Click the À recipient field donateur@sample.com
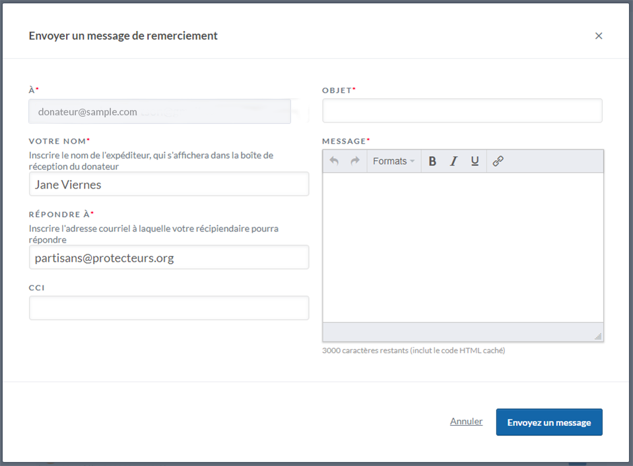 160,111
